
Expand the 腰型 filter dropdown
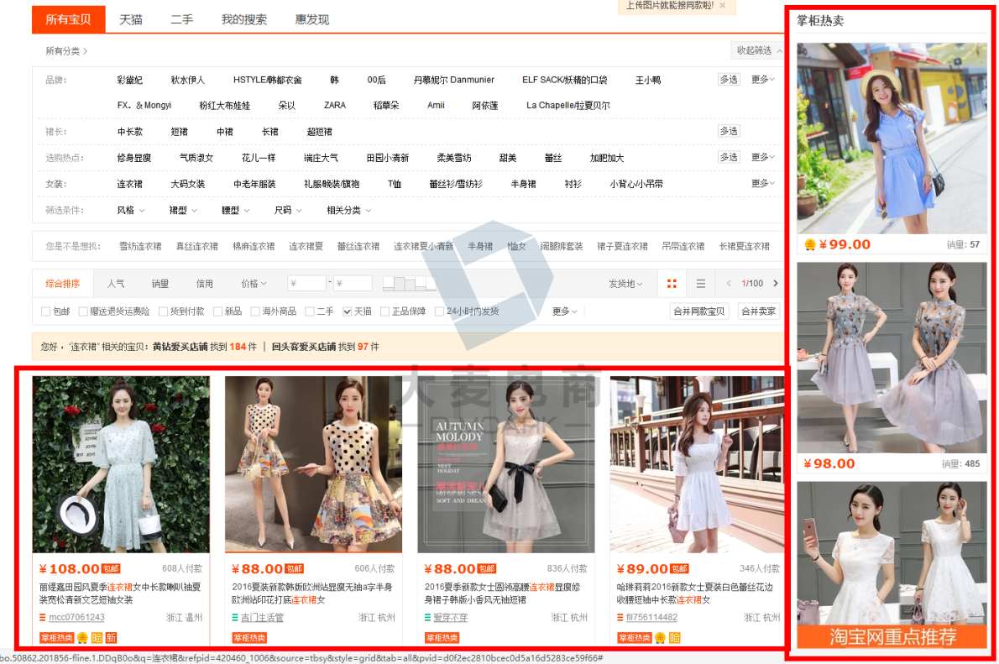pyautogui.click(x=235, y=211)
